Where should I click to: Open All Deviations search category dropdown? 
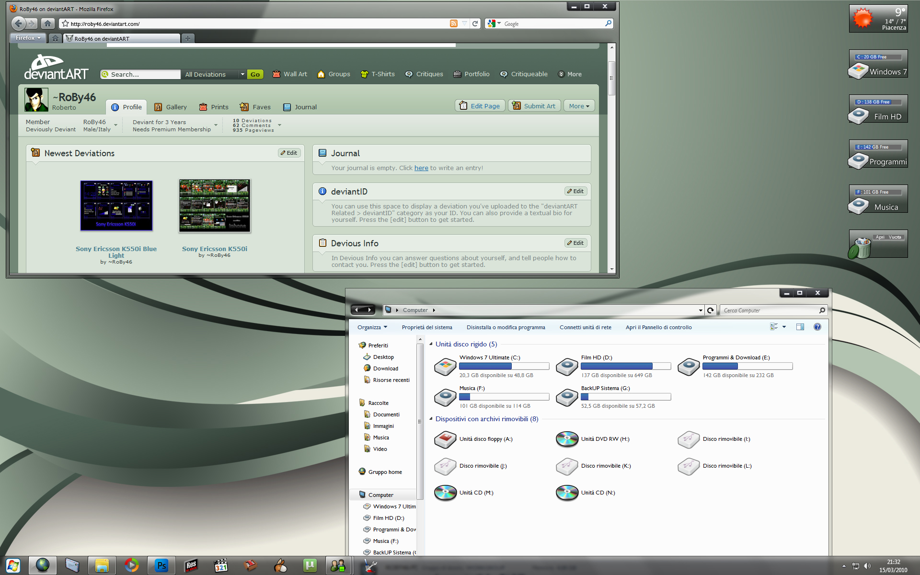(214, 74)
